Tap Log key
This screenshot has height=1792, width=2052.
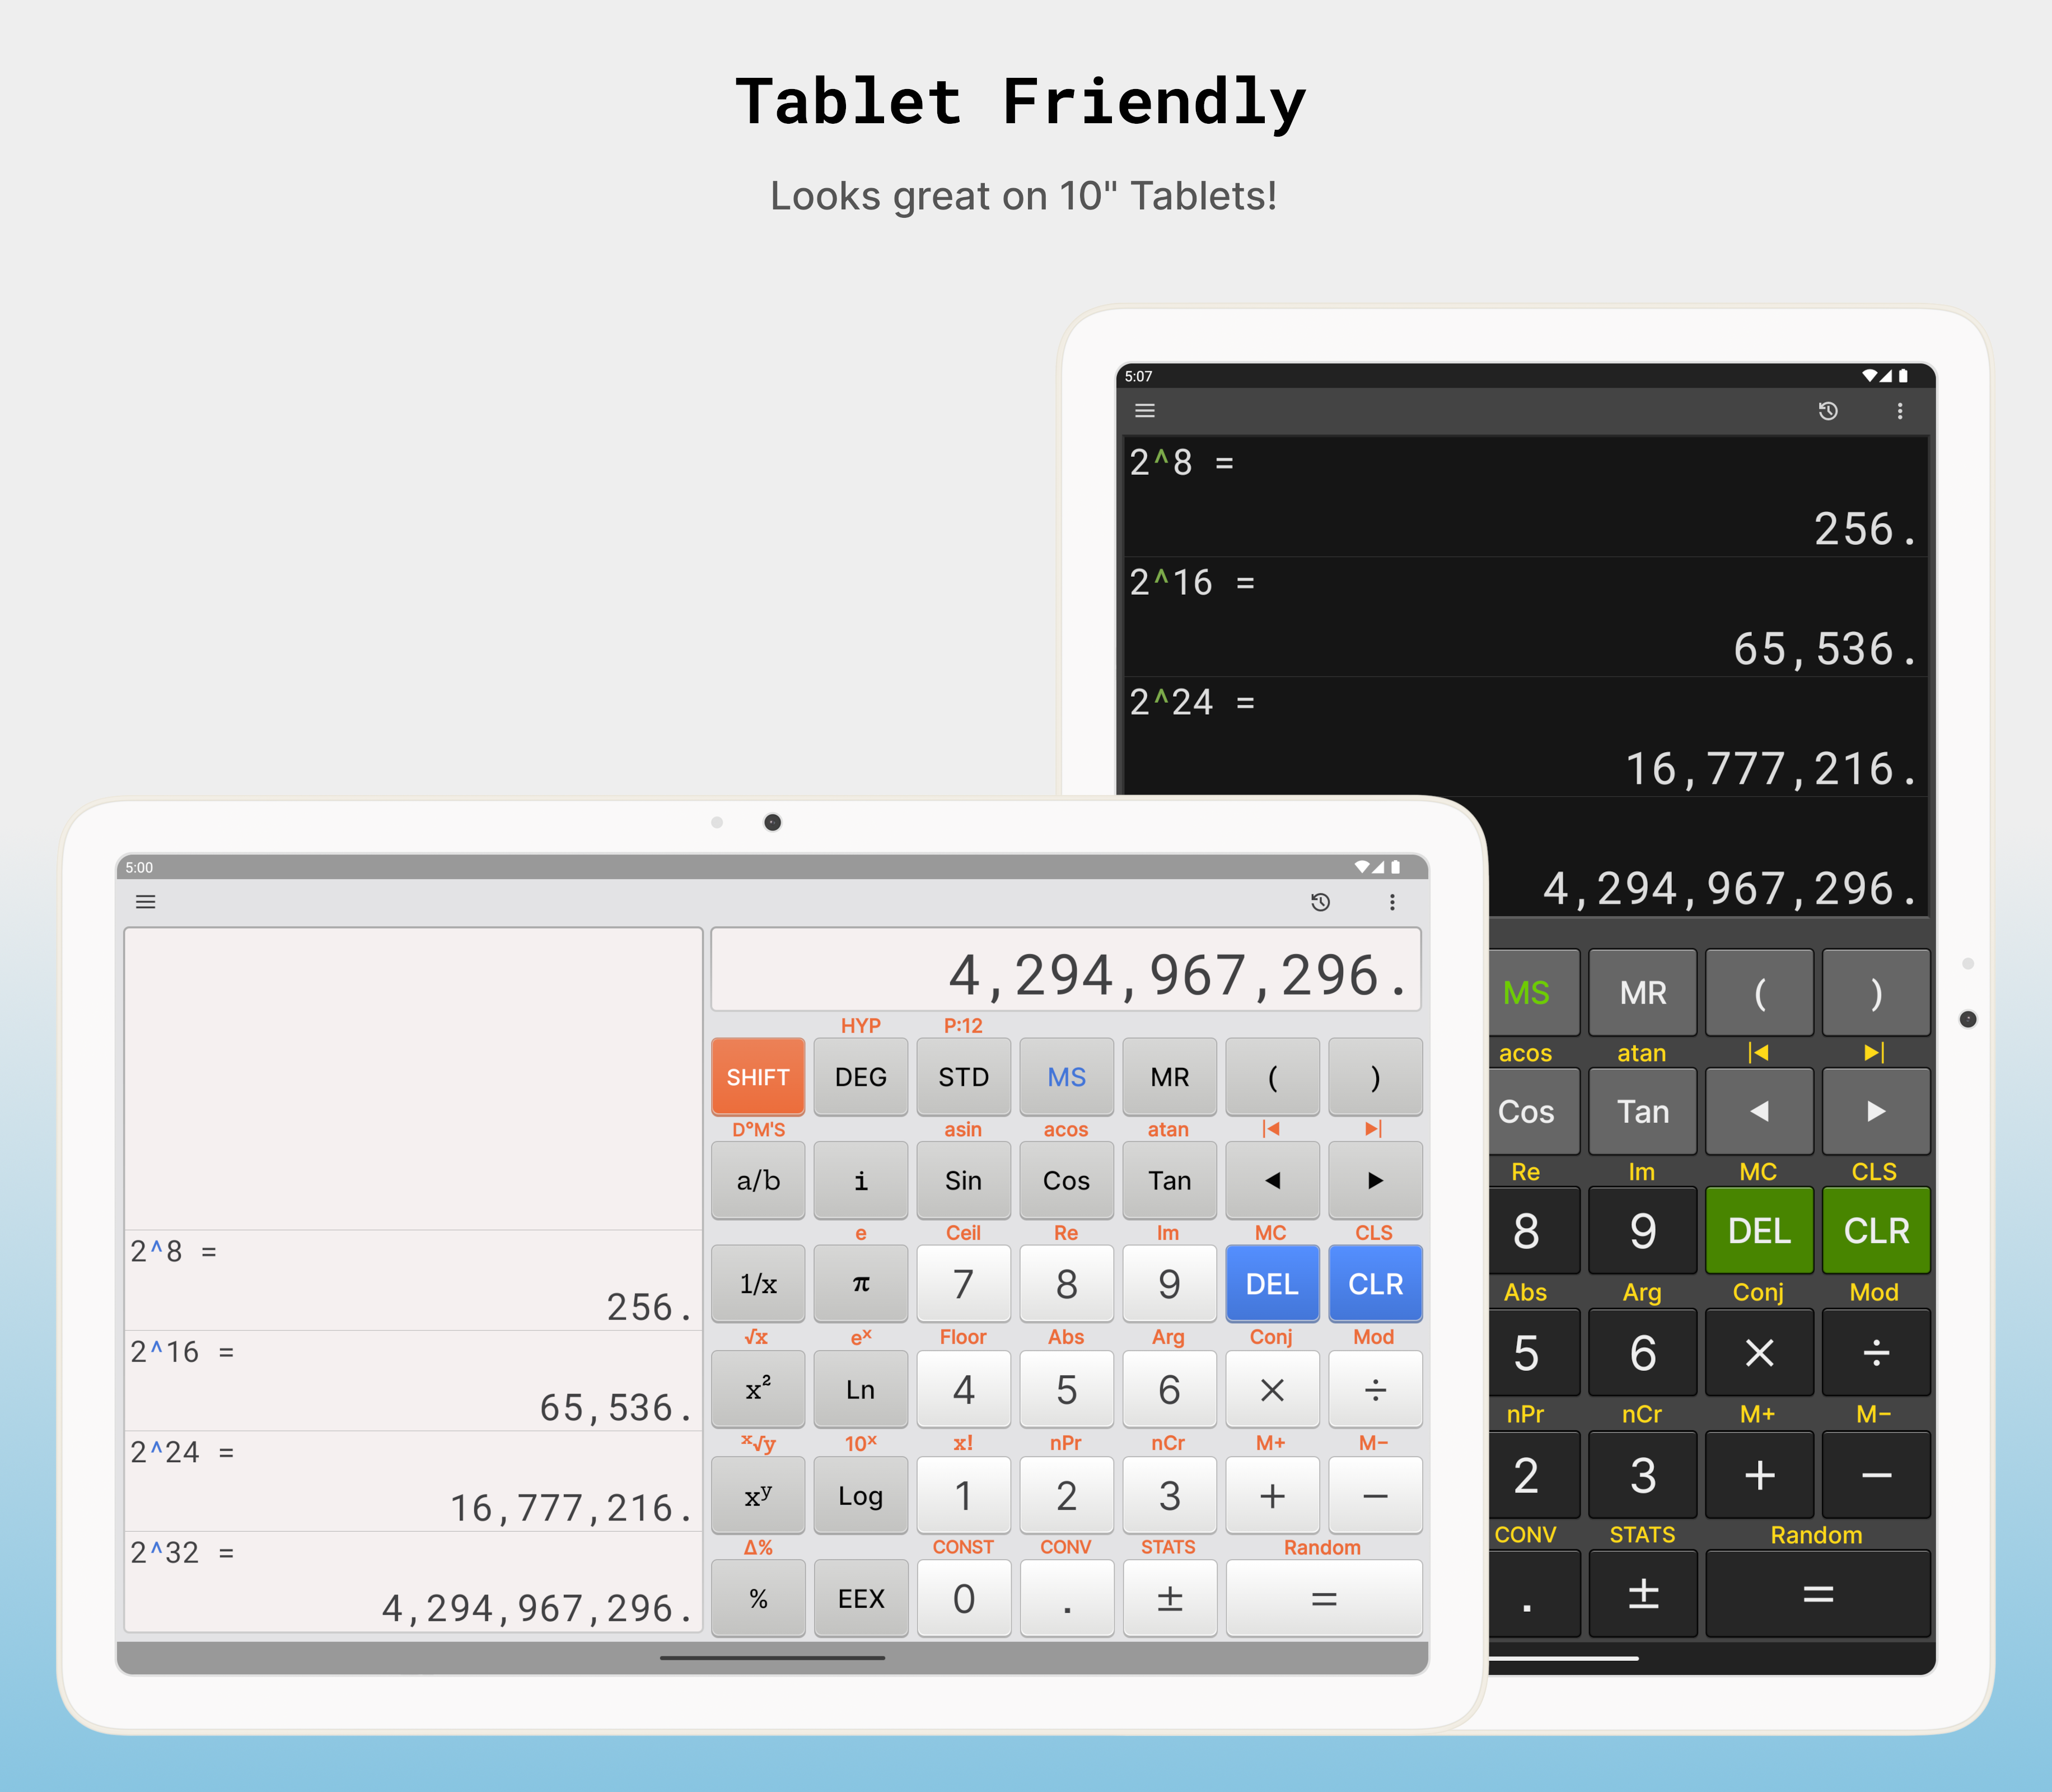861,1496
